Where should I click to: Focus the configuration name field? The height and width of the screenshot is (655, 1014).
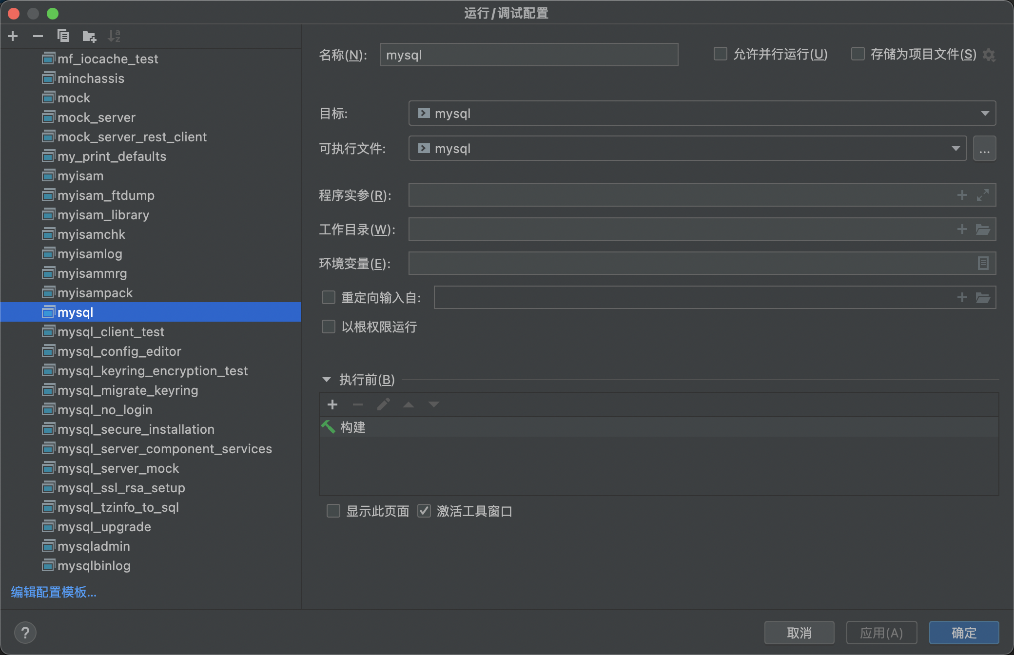pos(529,55)
